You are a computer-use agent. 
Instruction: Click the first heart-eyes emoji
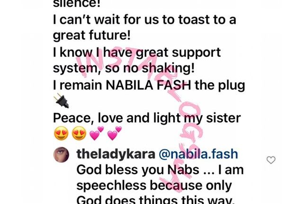(x=61, y=133)
